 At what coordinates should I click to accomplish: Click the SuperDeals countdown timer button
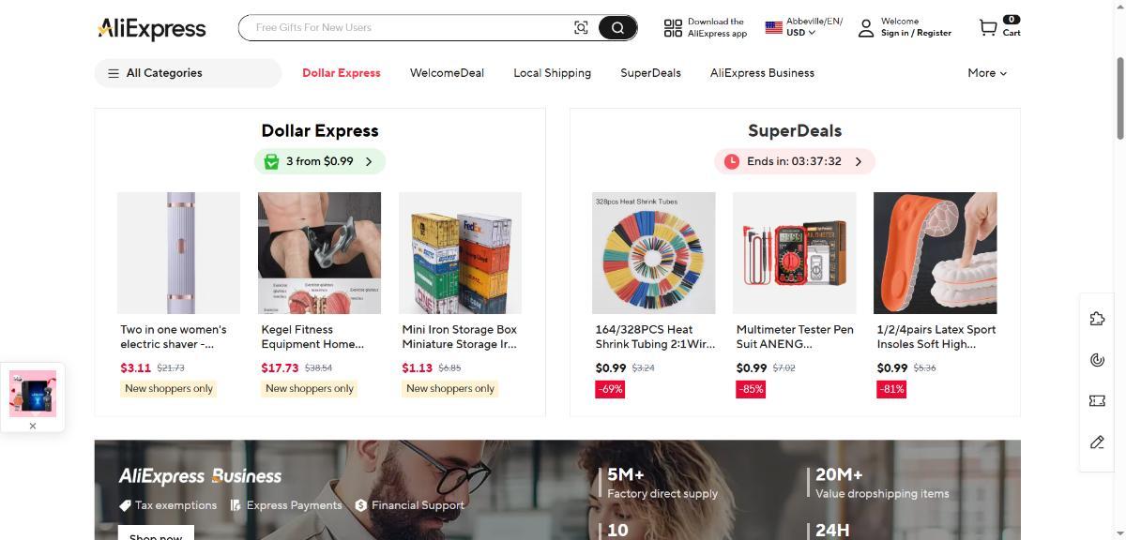point(794,161)
